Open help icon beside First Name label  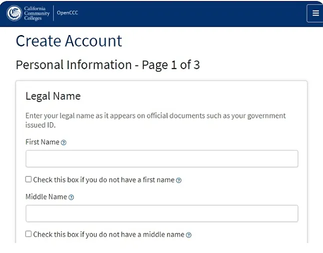63,143
